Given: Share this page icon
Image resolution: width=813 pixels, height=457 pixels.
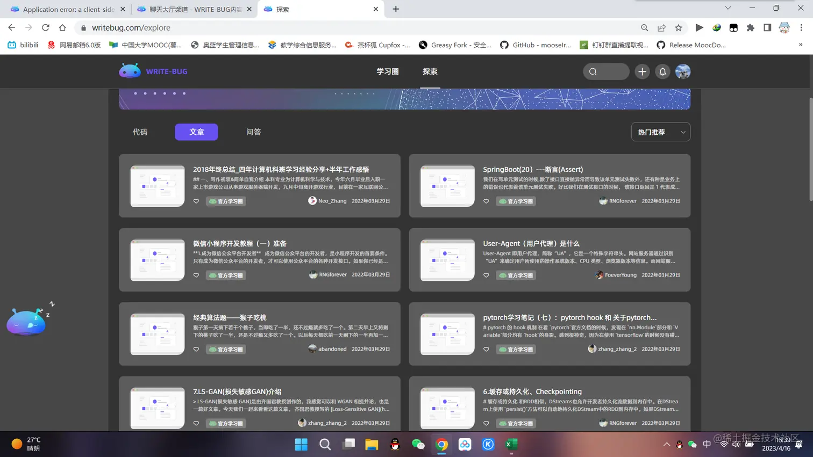Looking at the screenshot, I should pyautogui.click(x=661, y=27).
